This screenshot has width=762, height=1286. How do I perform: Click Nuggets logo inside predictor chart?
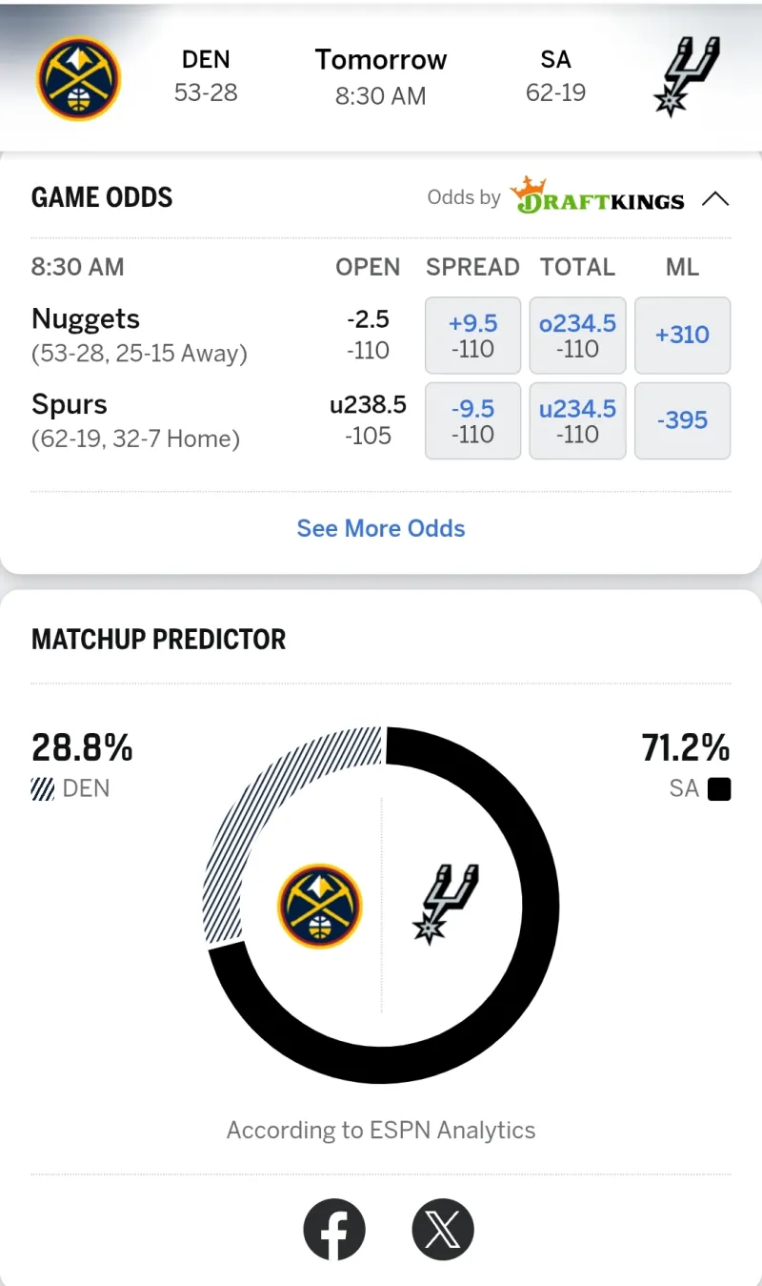pos(320,906)
